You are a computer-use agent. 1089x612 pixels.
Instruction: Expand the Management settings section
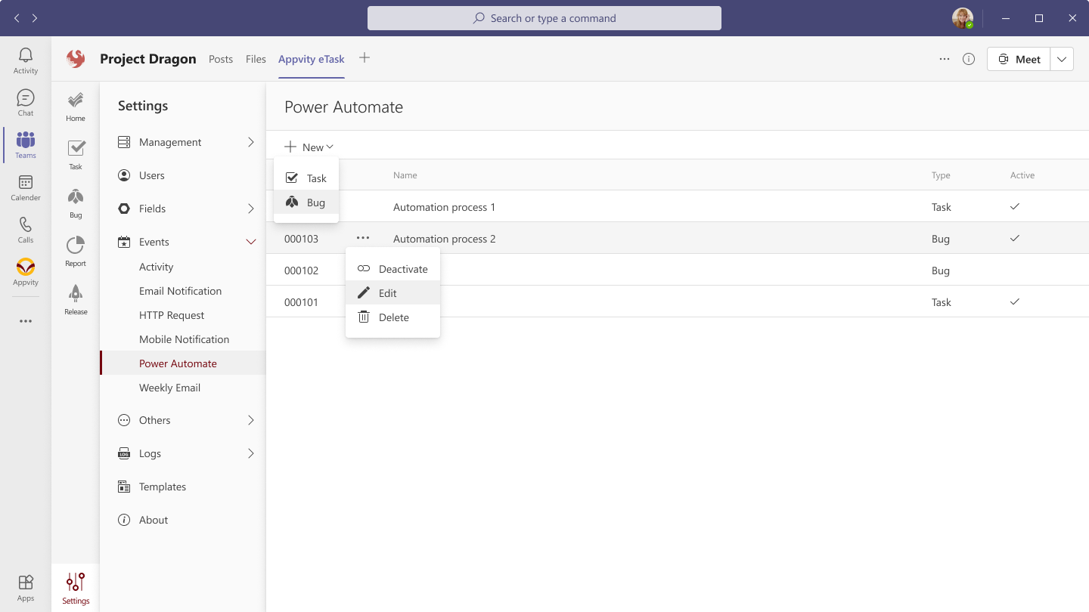[x=251, y=142]
